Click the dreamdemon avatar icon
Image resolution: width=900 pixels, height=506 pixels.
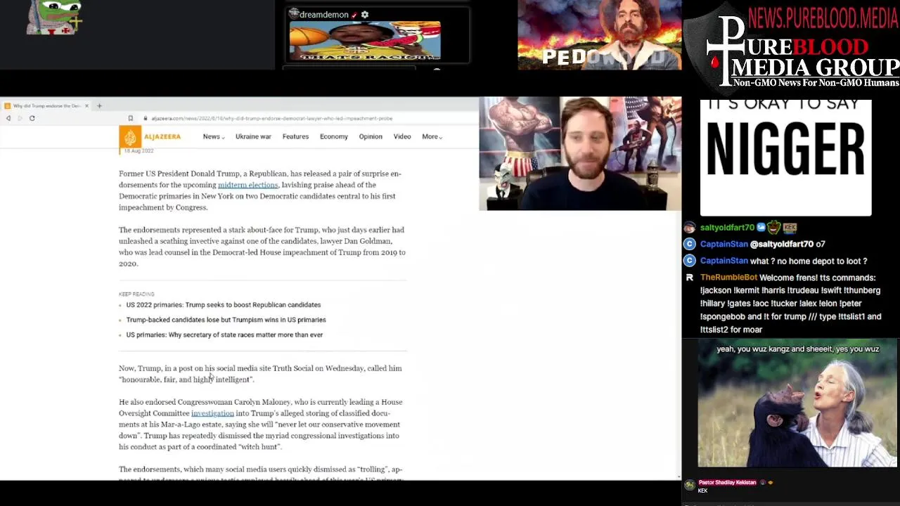[x=293, y=14]
